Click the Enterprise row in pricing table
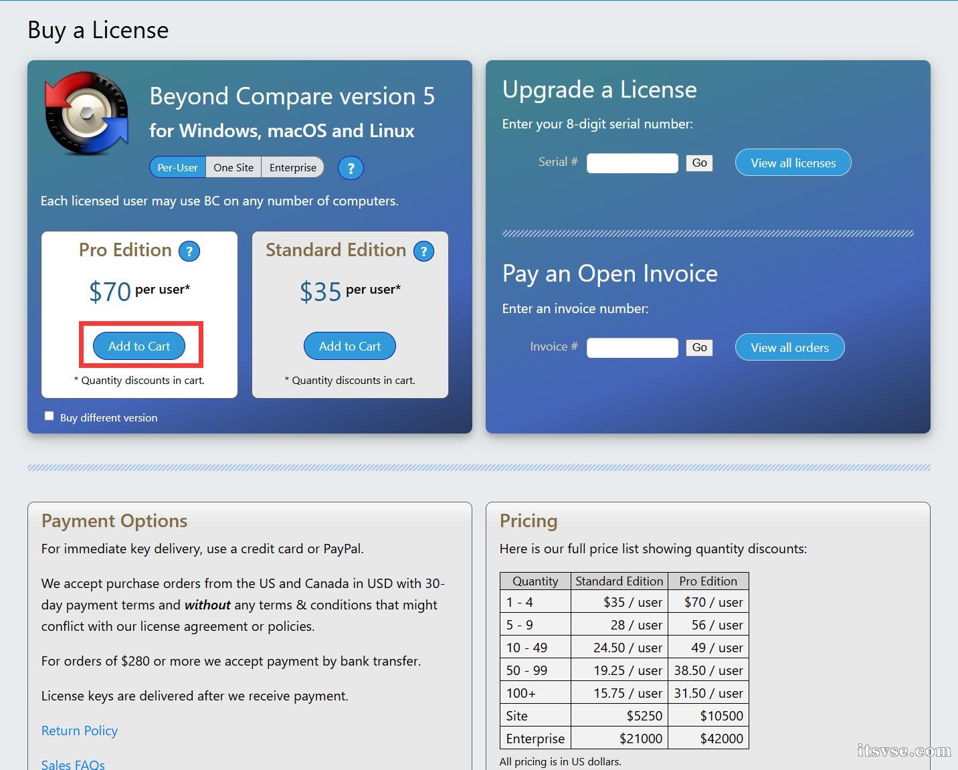The height and width of the screenshot is (770, 958). tap(624, 739)
